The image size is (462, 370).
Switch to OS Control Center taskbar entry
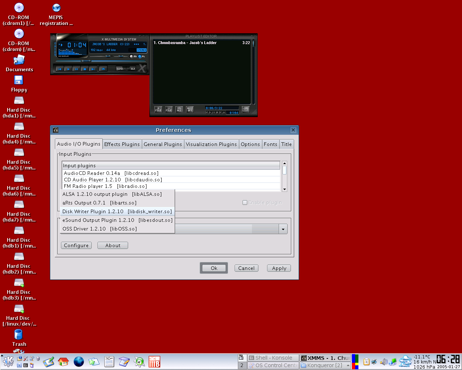click(273, 365)
